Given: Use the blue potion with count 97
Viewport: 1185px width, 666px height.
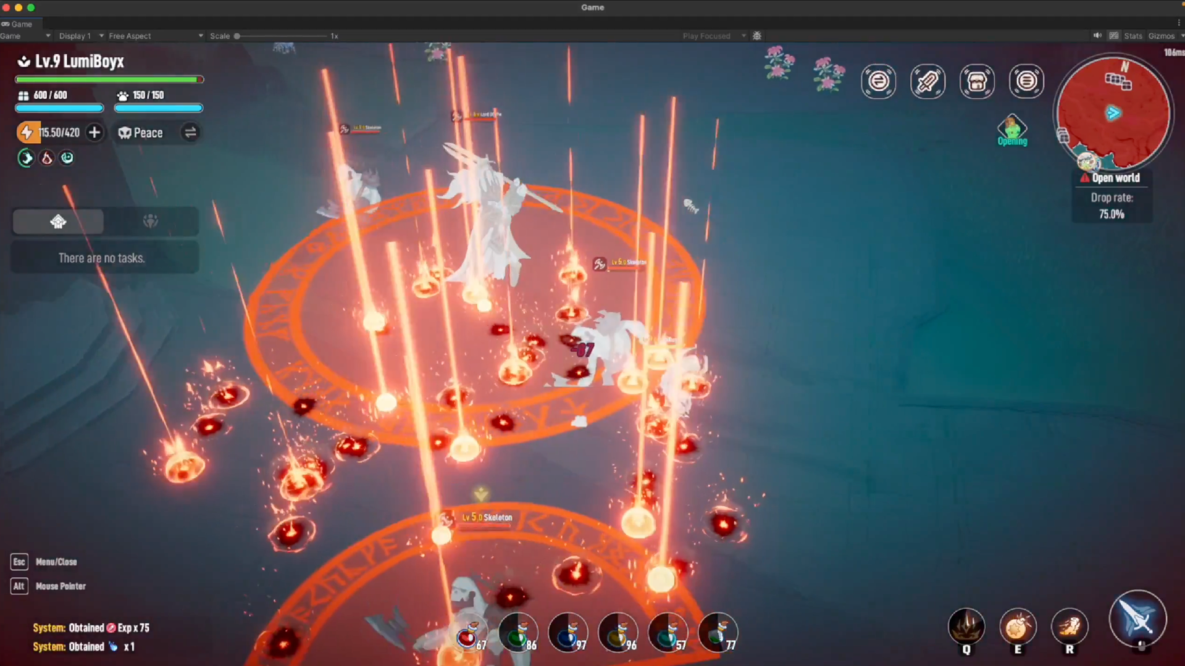Looking at the screenshot, I should (x=567, y=633).
